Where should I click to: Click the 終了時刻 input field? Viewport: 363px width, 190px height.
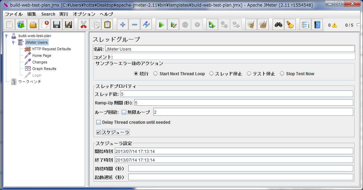click(x=234, y=160)
